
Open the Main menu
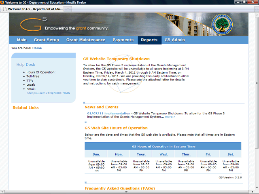point(21,40)
